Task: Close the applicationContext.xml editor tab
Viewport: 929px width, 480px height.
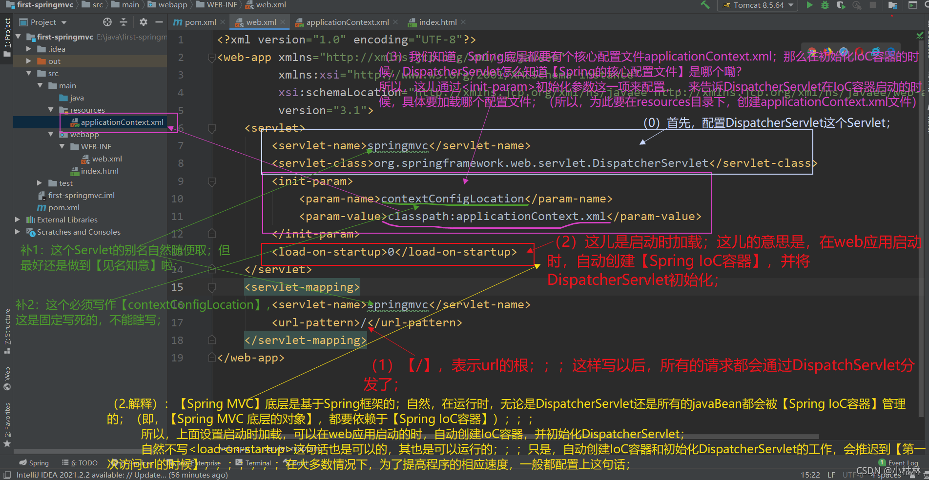Action: 395,22
